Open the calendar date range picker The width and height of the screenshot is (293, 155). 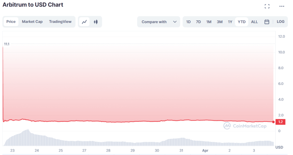point(267,22)
